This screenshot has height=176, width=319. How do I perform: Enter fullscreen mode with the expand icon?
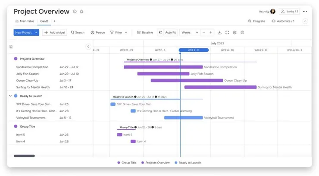tap(227, 32)
